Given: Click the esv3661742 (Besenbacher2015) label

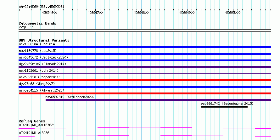Looking at the screenshot, I should (227, 104).
